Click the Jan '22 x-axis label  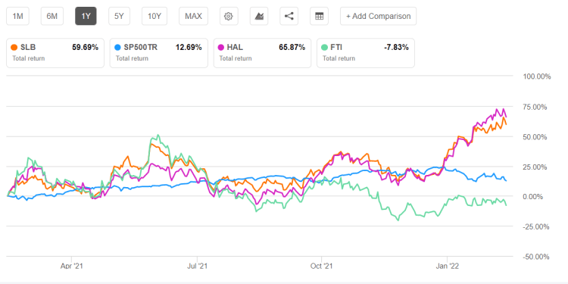pos(448,267)
